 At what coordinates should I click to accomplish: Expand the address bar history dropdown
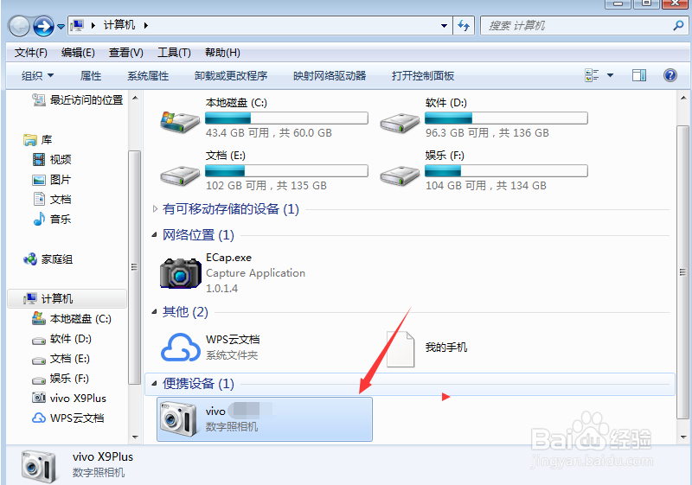(x=444, y=26)
